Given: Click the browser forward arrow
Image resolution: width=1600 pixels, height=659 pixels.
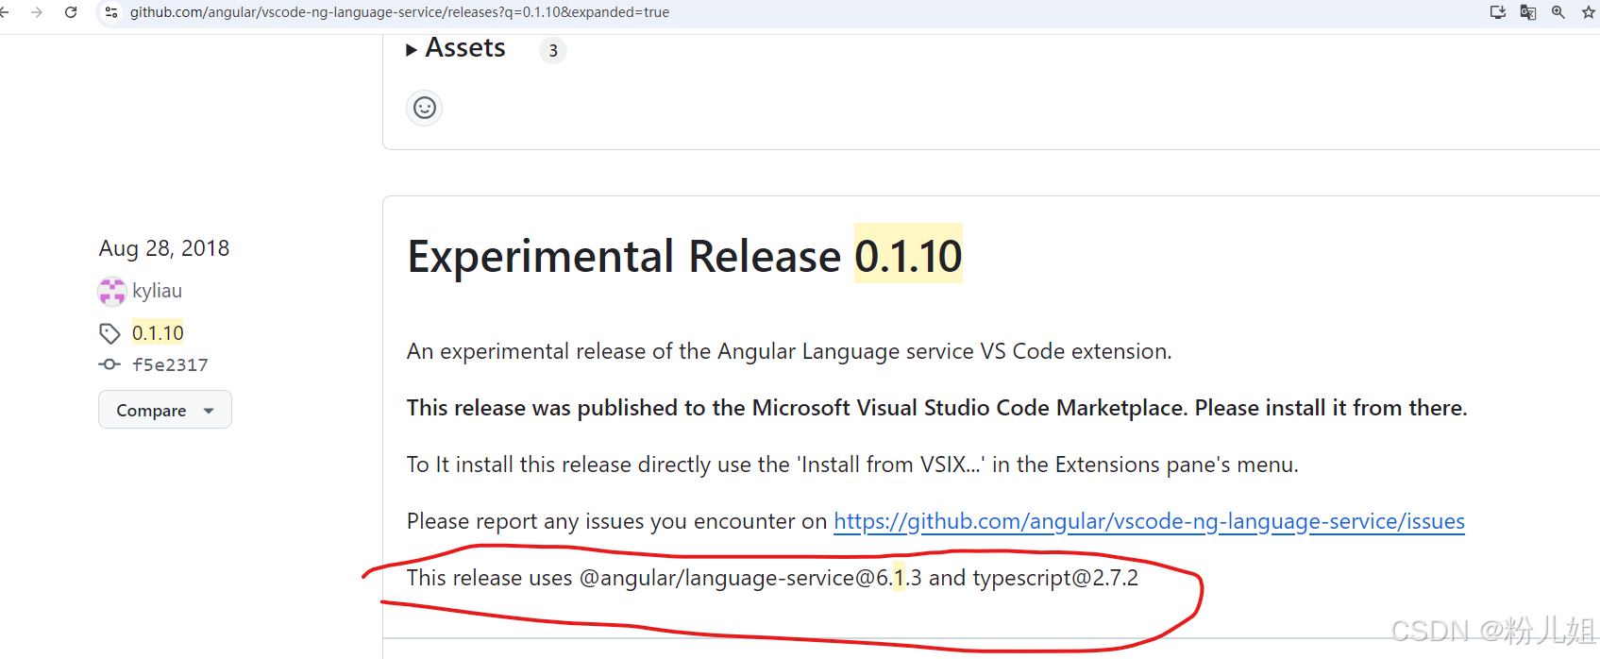Looking at the screenshot, I should coord(37,12).
